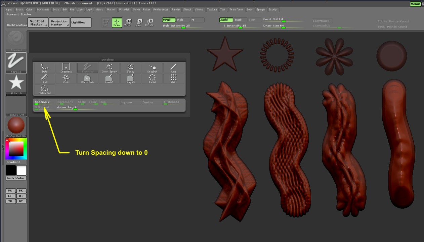
Task: Choose the Dots stroke type
Action: tap(44, 67)
